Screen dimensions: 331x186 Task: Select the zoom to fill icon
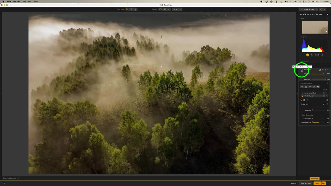tap(165, 9)
